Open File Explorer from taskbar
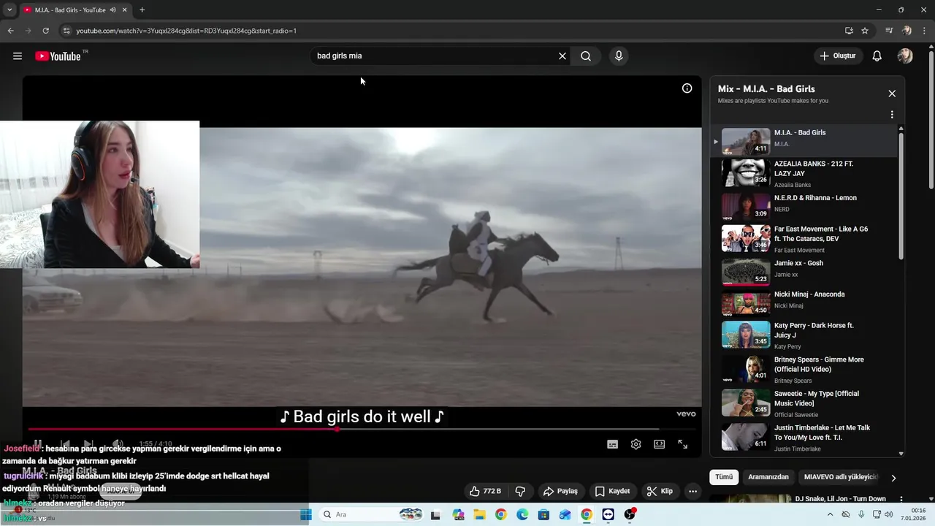Screen dimensions: 935x526 479,514
